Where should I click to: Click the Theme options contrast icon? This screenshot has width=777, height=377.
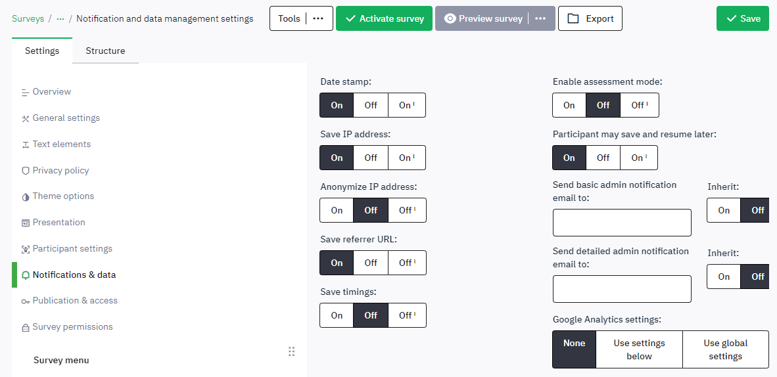pyautogui.click(x=26, y=196)
